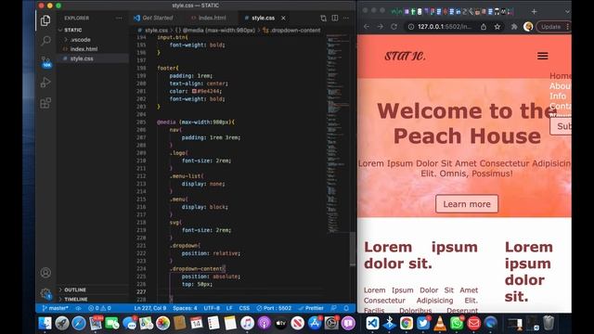This screenshot has width=594, height=334.
Task: Click the Open Changes icon in the editor
Action: tap(323, 18)
